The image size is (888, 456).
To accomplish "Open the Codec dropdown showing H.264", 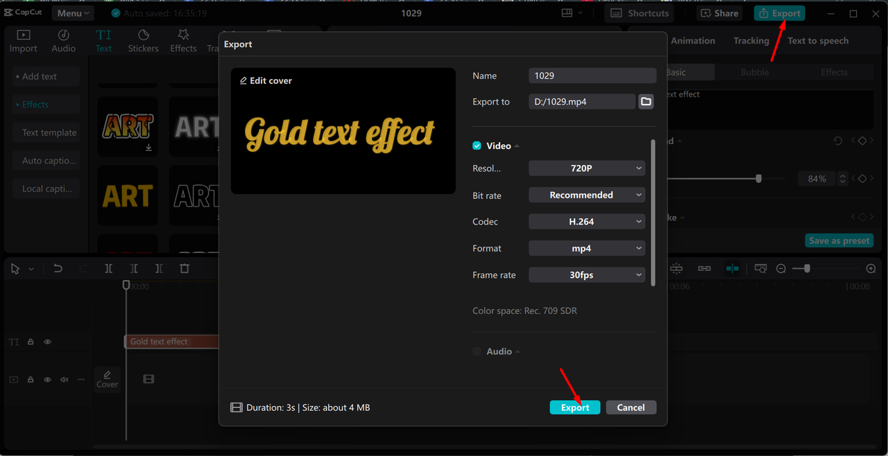I will [x=587, y=222].
